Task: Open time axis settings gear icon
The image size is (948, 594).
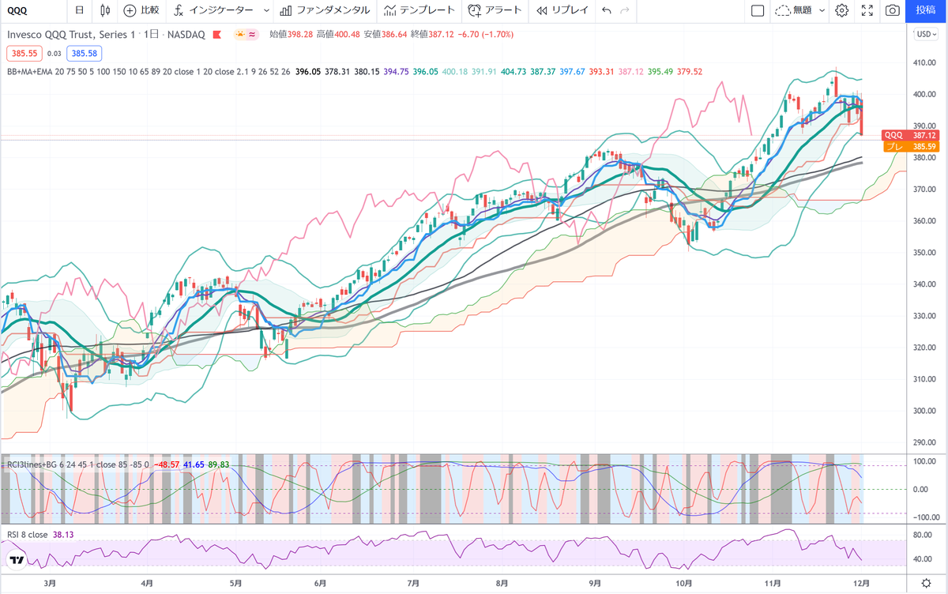Action: [926, 583]
